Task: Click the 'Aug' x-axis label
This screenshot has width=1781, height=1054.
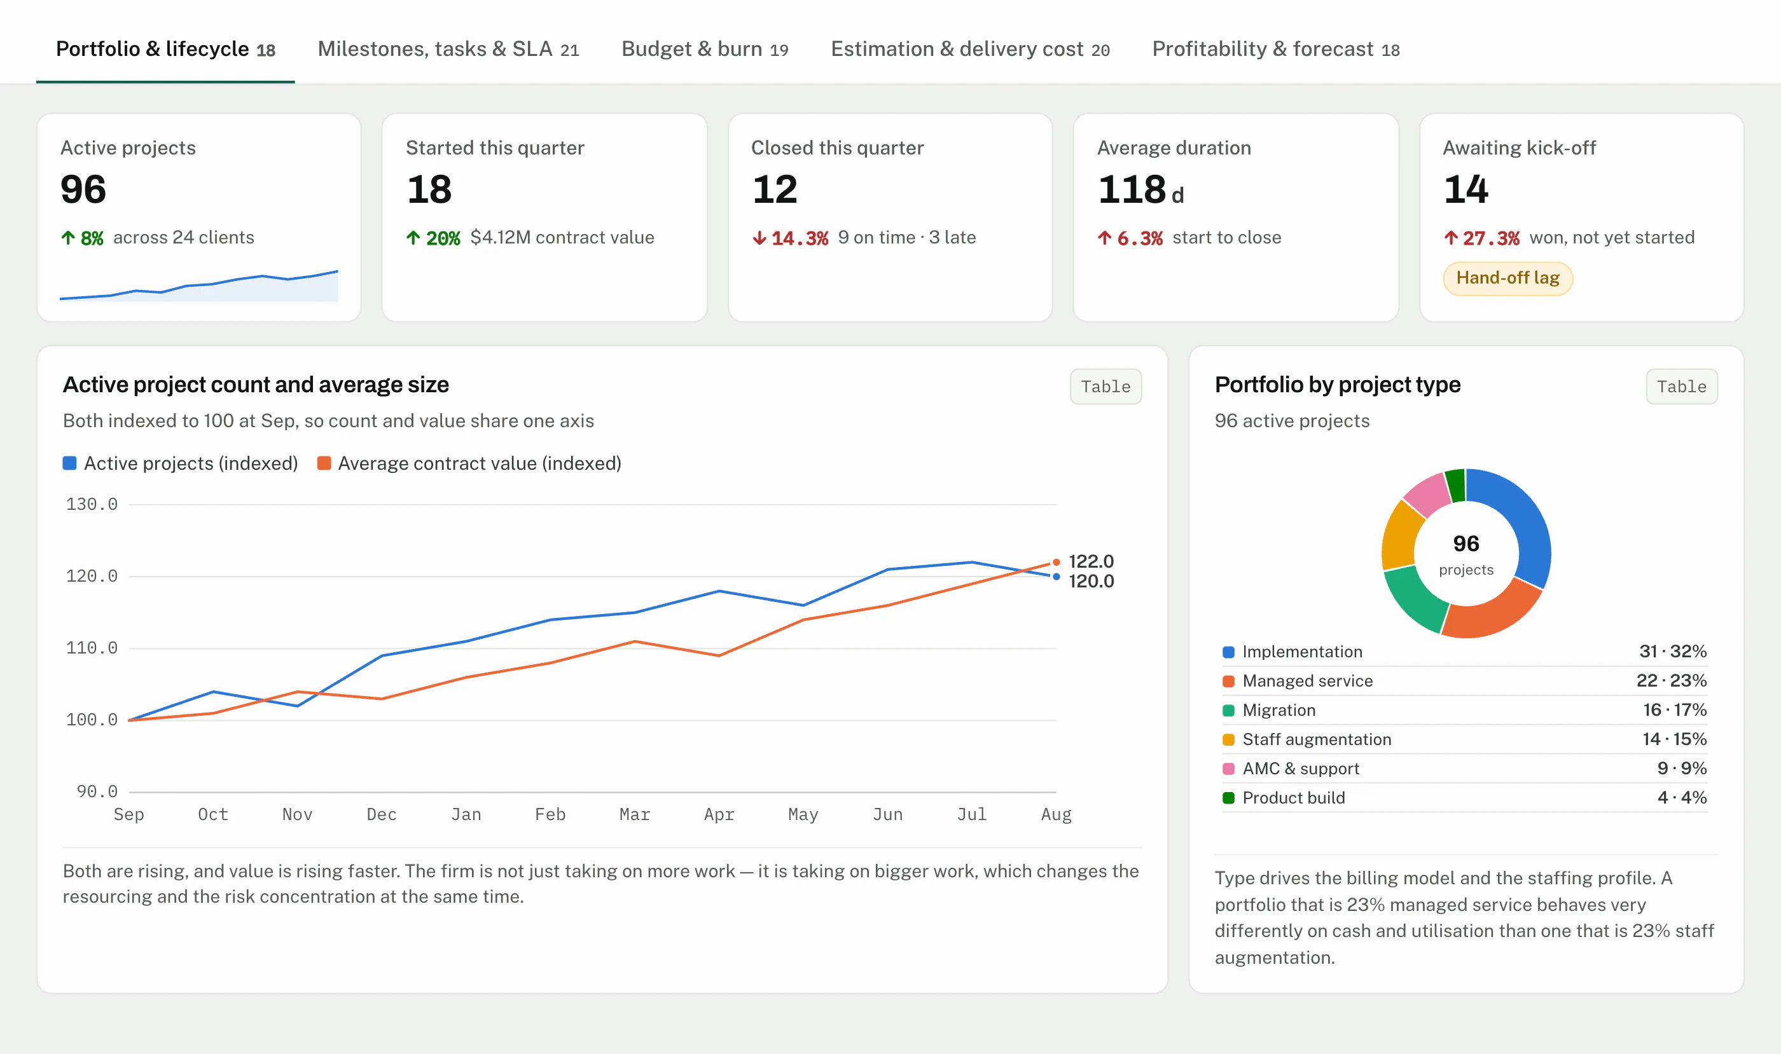Action: tap(1056, 814)
